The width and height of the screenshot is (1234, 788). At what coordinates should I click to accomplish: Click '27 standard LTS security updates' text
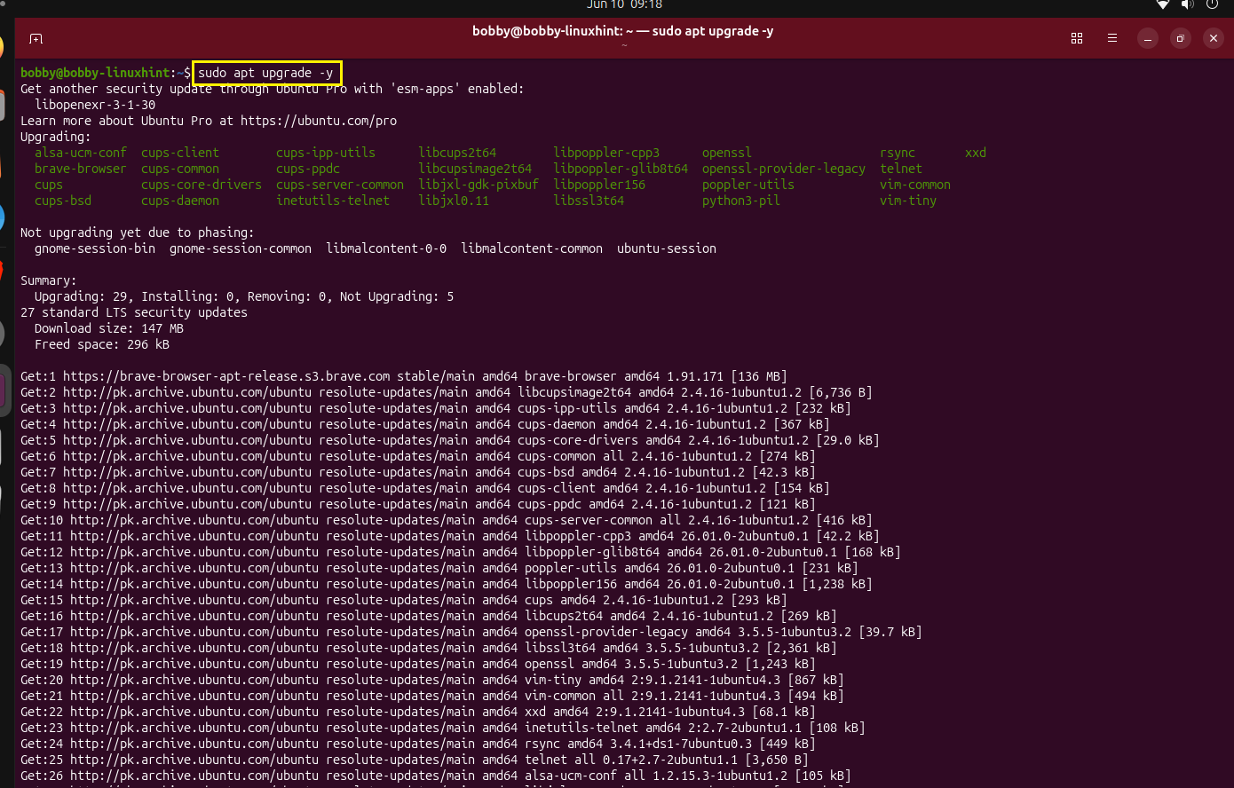(134, 312)
